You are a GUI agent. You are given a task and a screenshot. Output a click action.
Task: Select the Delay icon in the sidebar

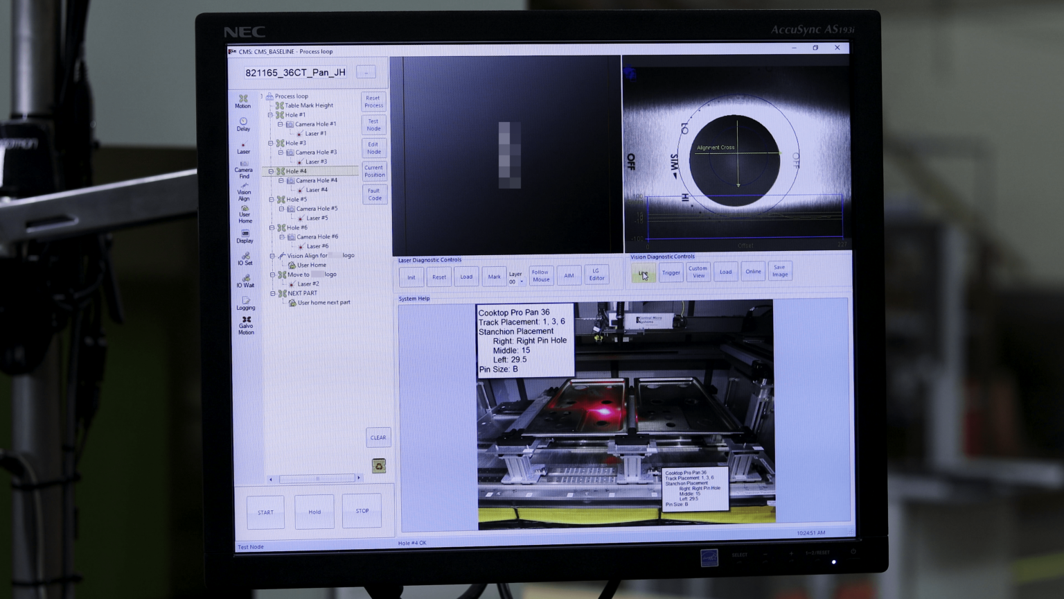(x=243, y=125)
